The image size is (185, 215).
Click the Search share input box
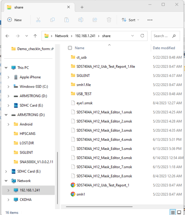(163, 36)
